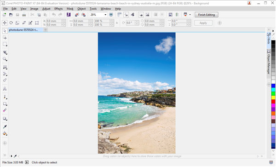Select the Touch-up Brush tool

pos(5,80)
